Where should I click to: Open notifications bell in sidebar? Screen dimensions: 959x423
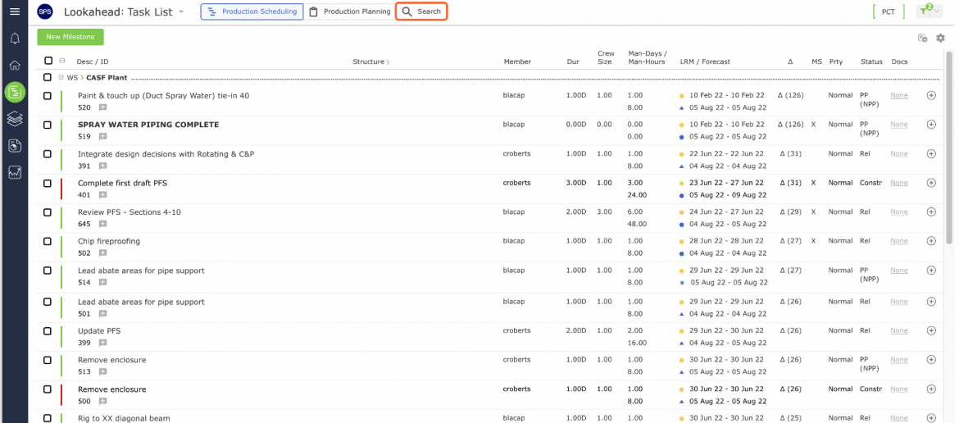tap(15, 39)
